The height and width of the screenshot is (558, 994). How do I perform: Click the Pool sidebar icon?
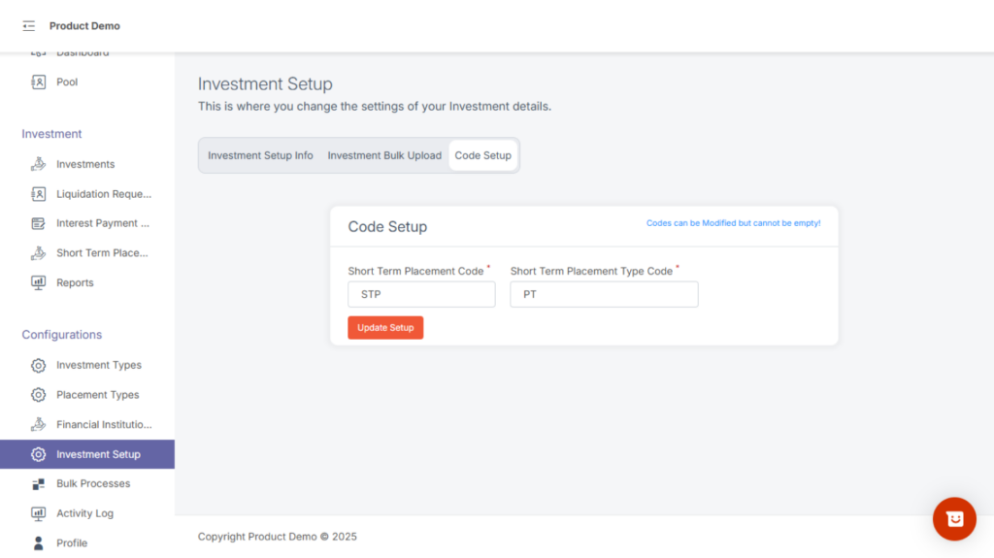tap(39, 82)
